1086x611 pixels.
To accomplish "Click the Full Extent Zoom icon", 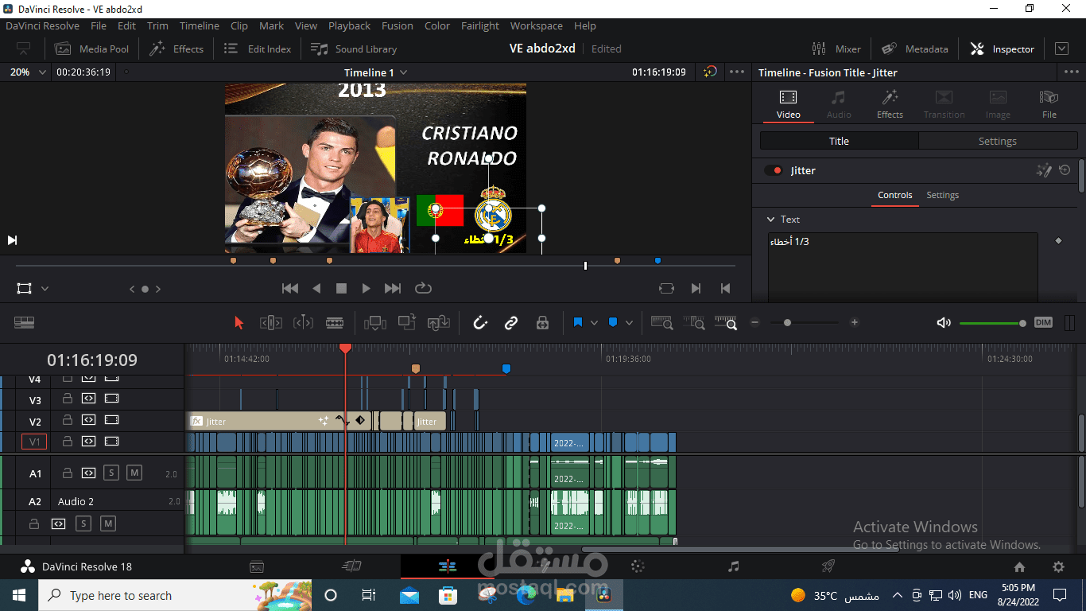I will point(662,322).
